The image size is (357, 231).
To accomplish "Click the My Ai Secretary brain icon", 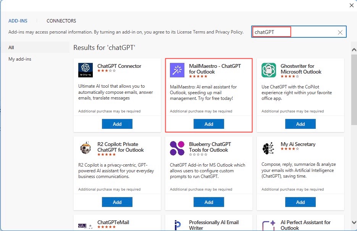I will point(269,148).
